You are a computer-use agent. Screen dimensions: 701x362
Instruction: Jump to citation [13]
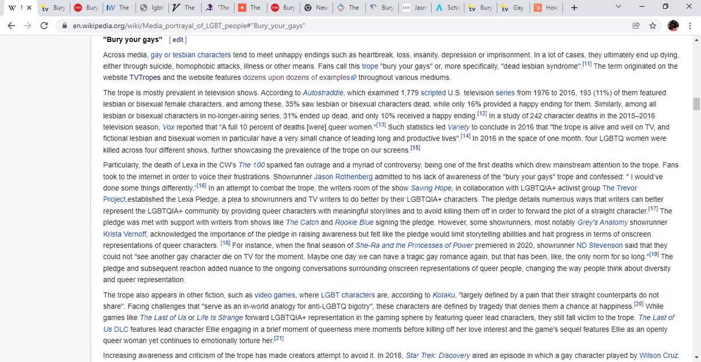coord(381,124)
